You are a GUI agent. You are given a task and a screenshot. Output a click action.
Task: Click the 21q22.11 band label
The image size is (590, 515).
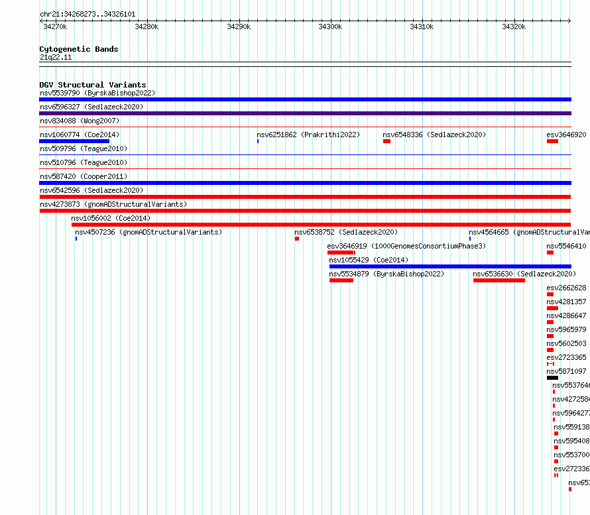[x=56, y=57]
